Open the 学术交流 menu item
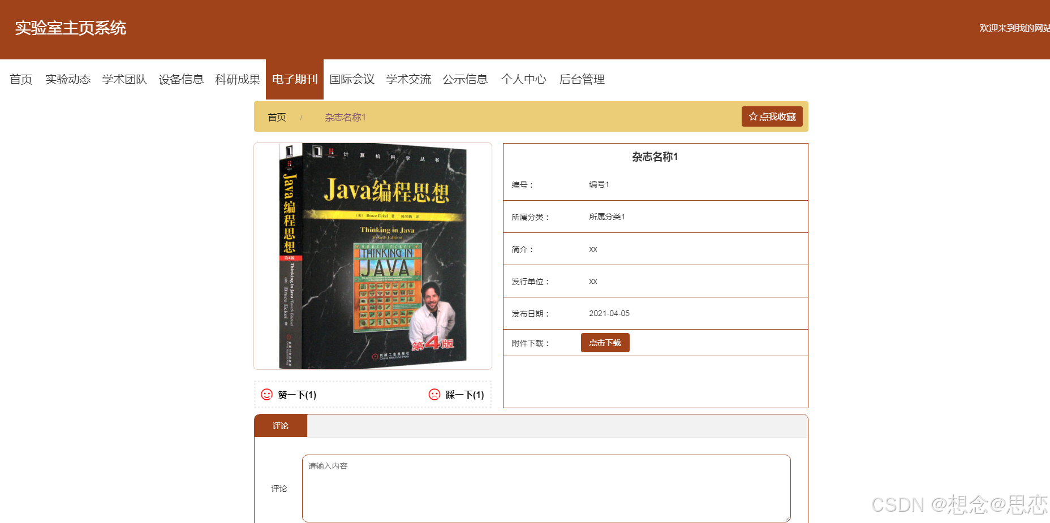1050x523 pixels. point(408,79)
